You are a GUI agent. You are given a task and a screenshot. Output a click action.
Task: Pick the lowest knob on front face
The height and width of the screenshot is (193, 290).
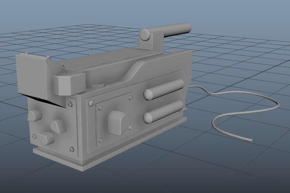point(47,138)
